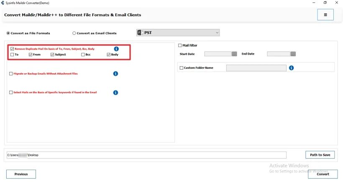Click the Path to Save button
The width and height of the screenshot is (343, 182).
(x=320, y=155)
